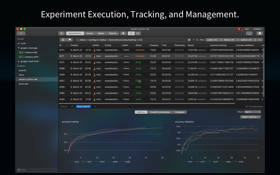Open the CI list tab
Screen dimensions: 280x175
pyautogui.click(x=72, y=107)
